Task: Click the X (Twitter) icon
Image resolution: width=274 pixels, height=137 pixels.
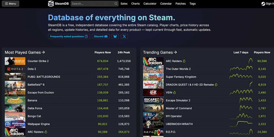Action: tap(124, 36)
